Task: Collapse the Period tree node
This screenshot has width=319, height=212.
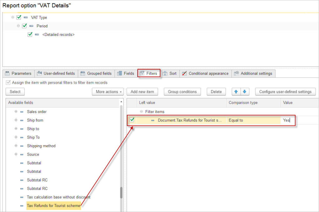Action: (x=18, y=26)
